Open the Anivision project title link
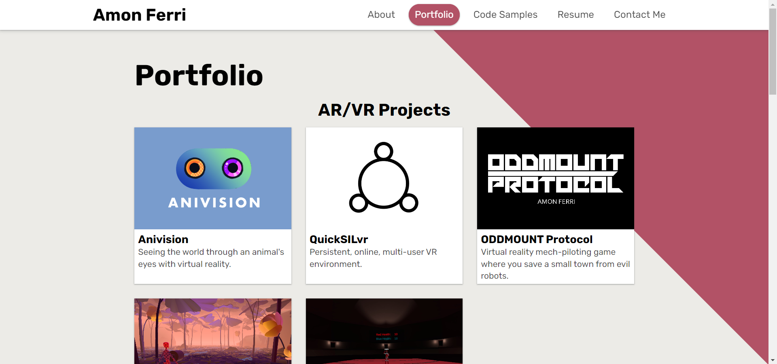The image size is (777, 364). 163,239
